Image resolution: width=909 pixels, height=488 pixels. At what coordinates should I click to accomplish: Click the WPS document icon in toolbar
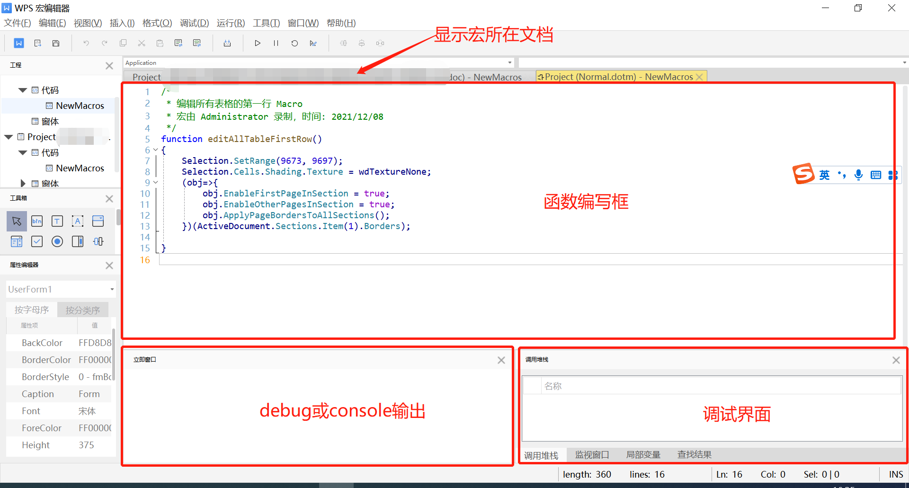19,43
